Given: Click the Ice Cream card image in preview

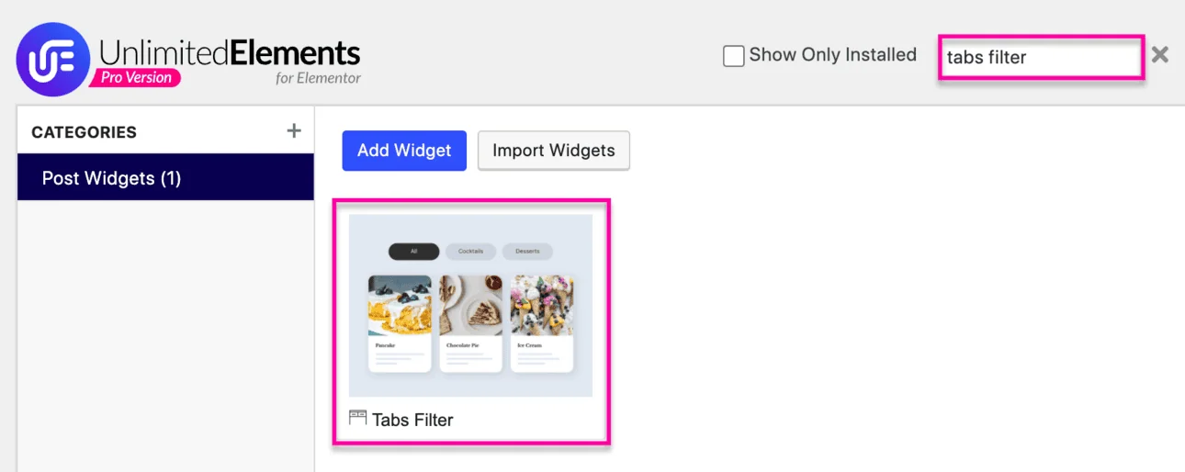Looking at the screenshot, I should tap(542, 305).
